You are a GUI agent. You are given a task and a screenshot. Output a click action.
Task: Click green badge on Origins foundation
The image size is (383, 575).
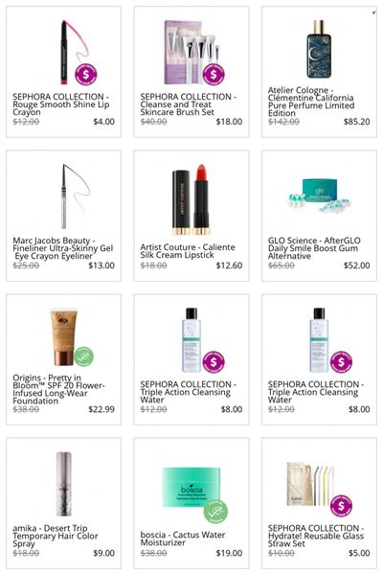click(x=83, y=356)
